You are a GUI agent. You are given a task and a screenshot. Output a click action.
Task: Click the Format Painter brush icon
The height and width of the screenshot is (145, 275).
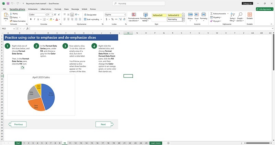point(11,21)
